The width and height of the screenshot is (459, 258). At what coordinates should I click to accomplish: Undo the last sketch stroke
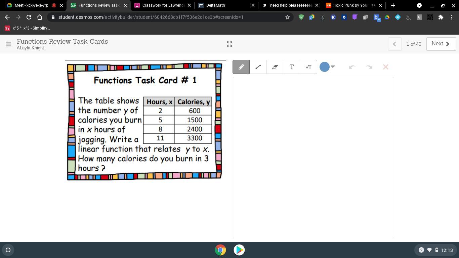coord(352,67)
